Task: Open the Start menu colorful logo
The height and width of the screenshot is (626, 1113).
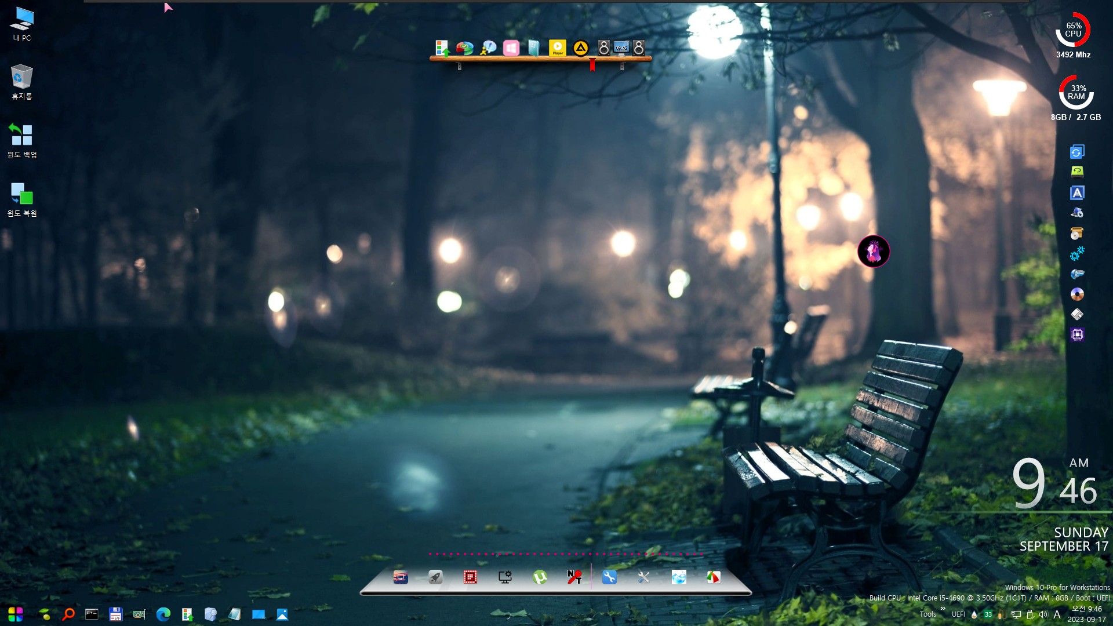Action: click(16, 614)
